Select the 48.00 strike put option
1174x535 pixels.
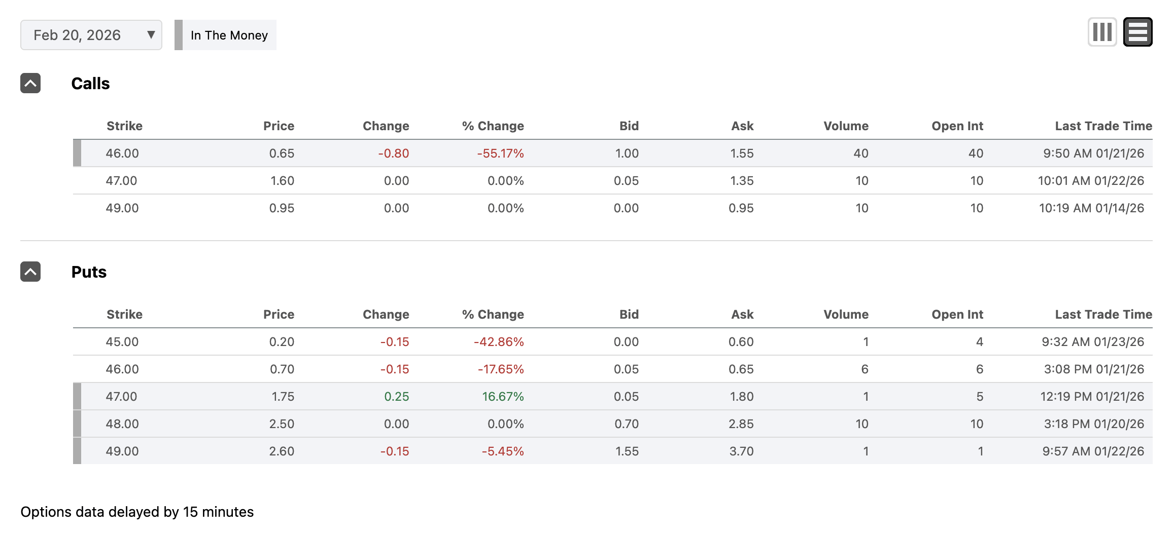coord(122,424)
